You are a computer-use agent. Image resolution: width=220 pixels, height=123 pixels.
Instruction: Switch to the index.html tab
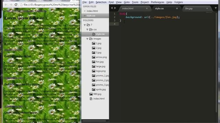[128, 8]
